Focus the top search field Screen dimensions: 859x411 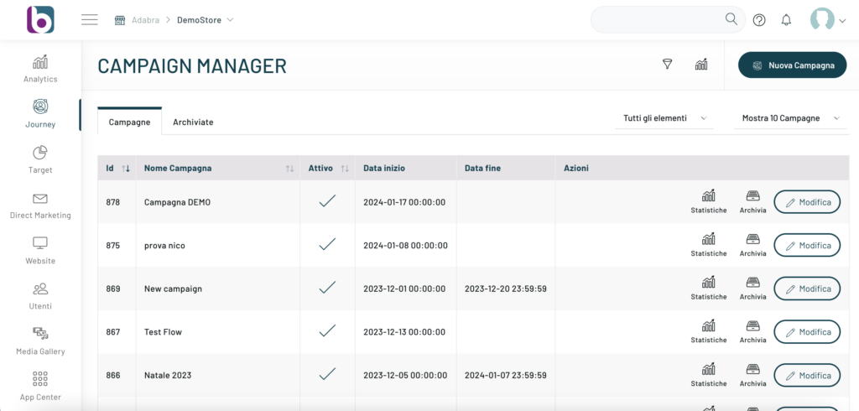(x=654, y=20)
